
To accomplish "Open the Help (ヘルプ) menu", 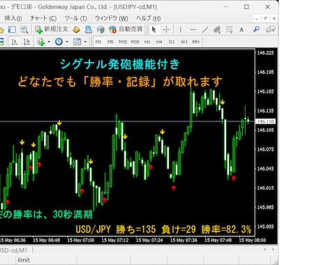I will point(149,18).
